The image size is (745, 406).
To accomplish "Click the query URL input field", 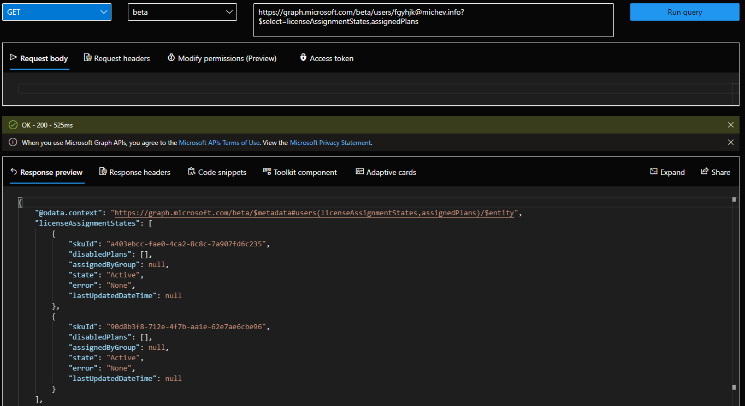I will (433, 20).
